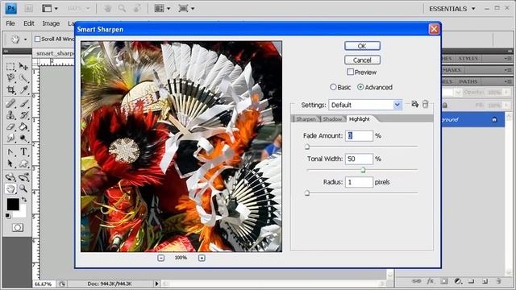
Task: Open the Screen Mode dropdown
Action: click(186, 9)
